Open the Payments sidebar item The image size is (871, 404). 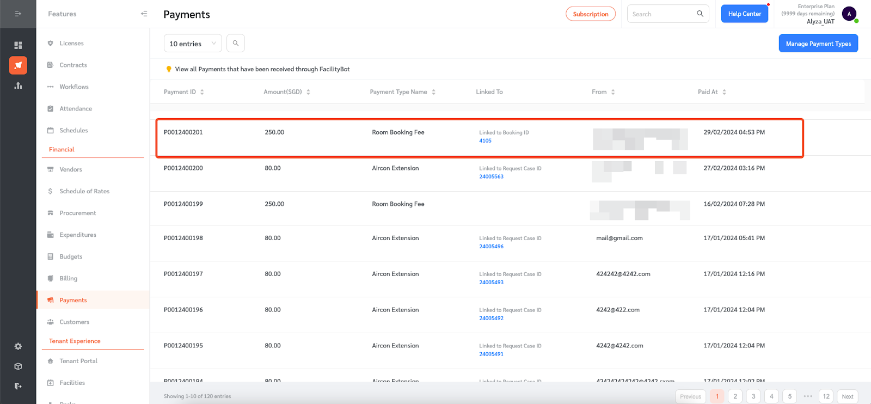pos(93,300)
